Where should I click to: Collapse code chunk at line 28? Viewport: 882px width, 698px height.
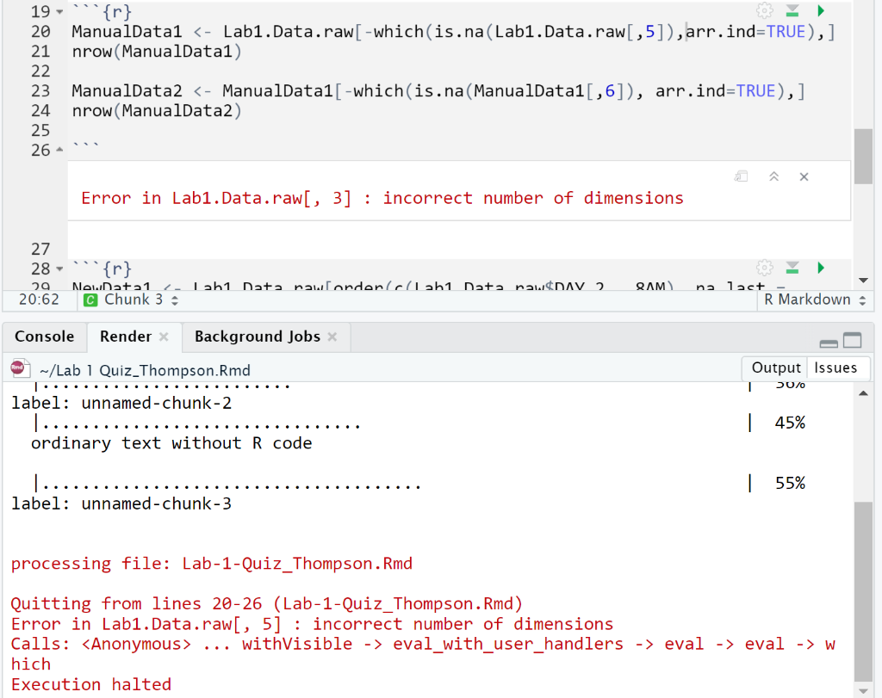coord(59,269)
